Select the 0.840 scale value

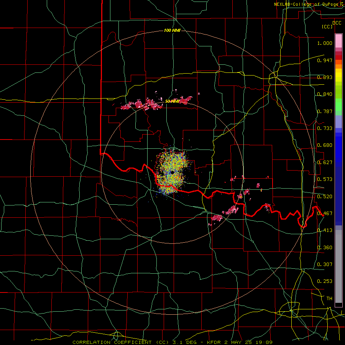coord(325,94)
